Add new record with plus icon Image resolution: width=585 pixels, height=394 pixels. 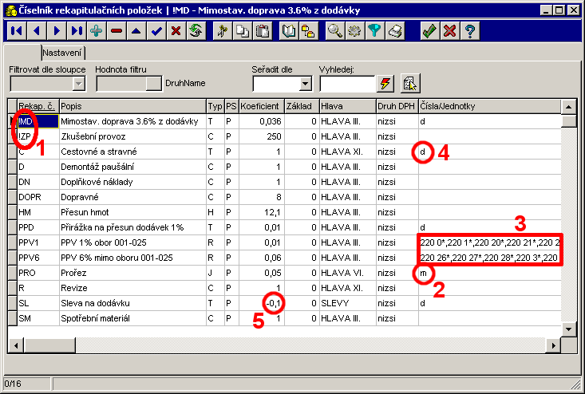(97, 31)
